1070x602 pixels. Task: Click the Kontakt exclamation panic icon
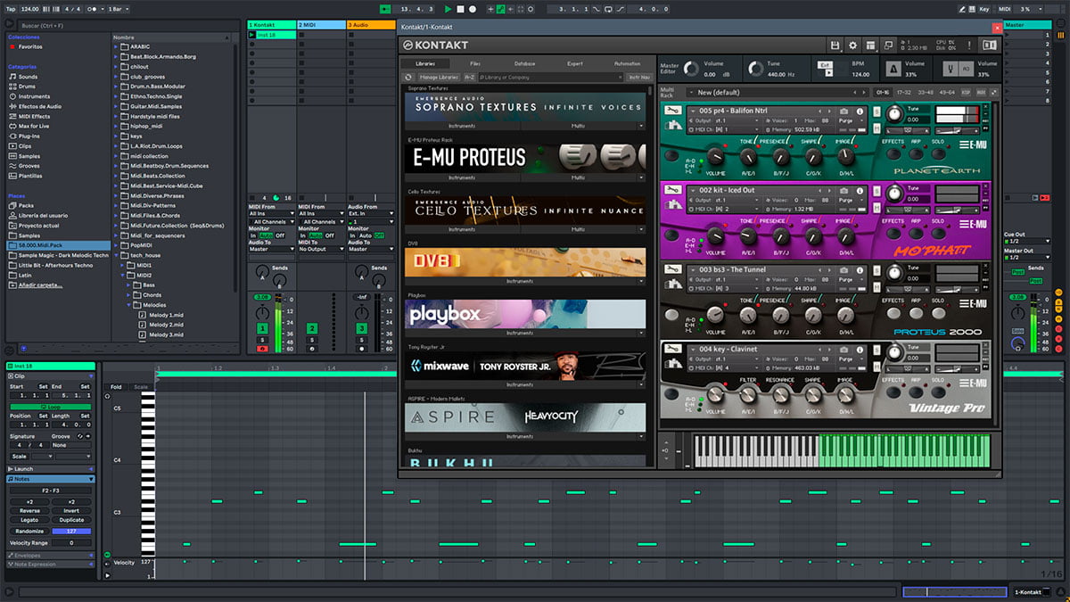point(970,45)
